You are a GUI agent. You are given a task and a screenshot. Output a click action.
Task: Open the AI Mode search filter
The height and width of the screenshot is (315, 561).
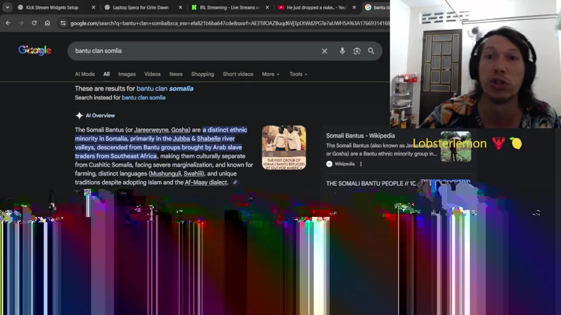(x=85, y=74)
